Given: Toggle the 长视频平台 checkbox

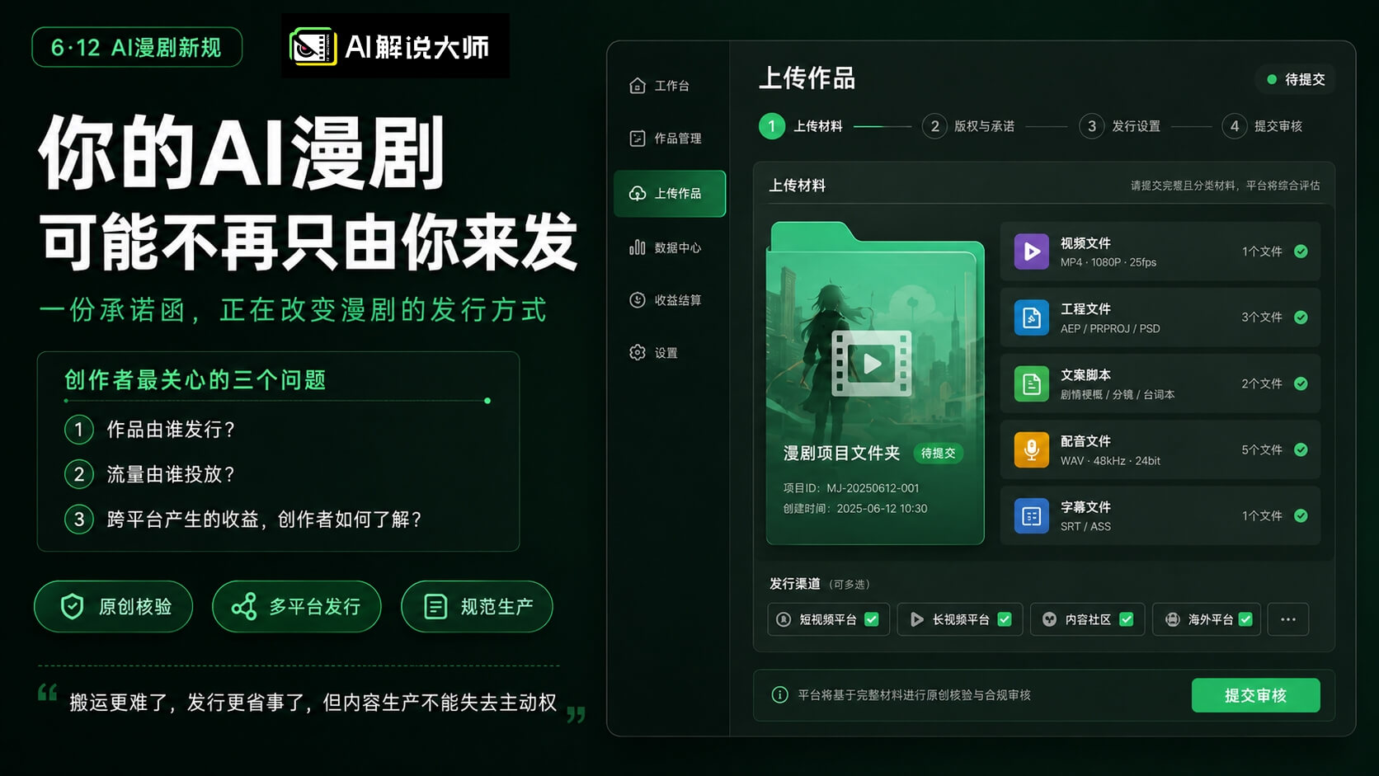Looking at the screenshot, I should [1005, 619].
